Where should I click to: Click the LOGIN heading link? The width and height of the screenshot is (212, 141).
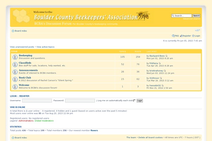[13, 96]
